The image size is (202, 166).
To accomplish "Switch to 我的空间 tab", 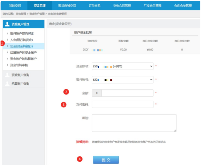I will [x=15, y=5].
